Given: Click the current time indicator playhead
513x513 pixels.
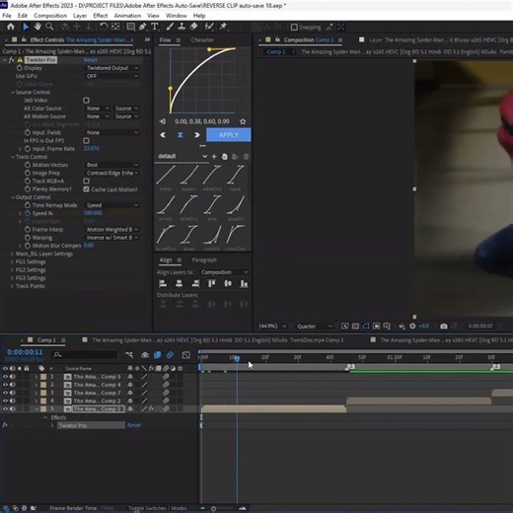Looking at the screenshot, I should click(237, 358).
